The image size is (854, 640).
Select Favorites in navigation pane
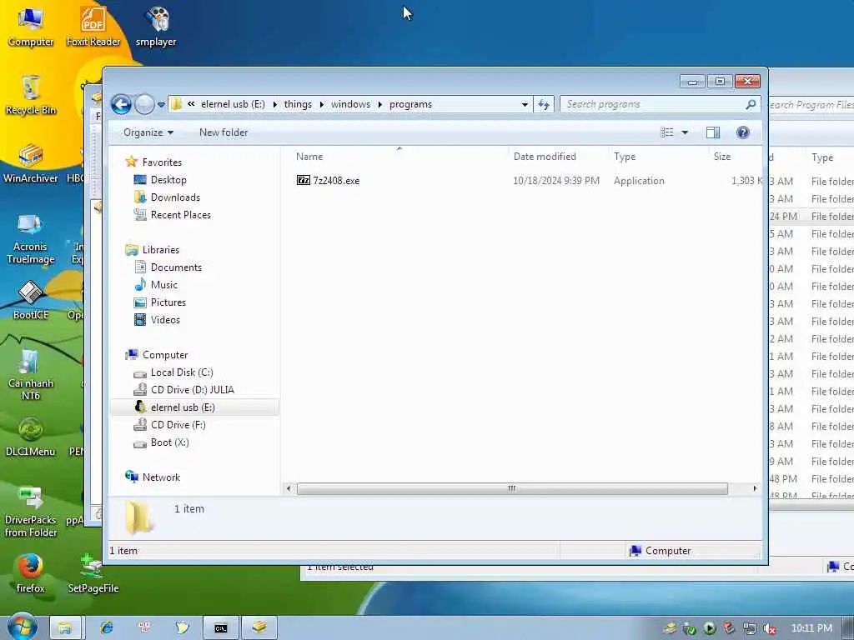point(162,162)
